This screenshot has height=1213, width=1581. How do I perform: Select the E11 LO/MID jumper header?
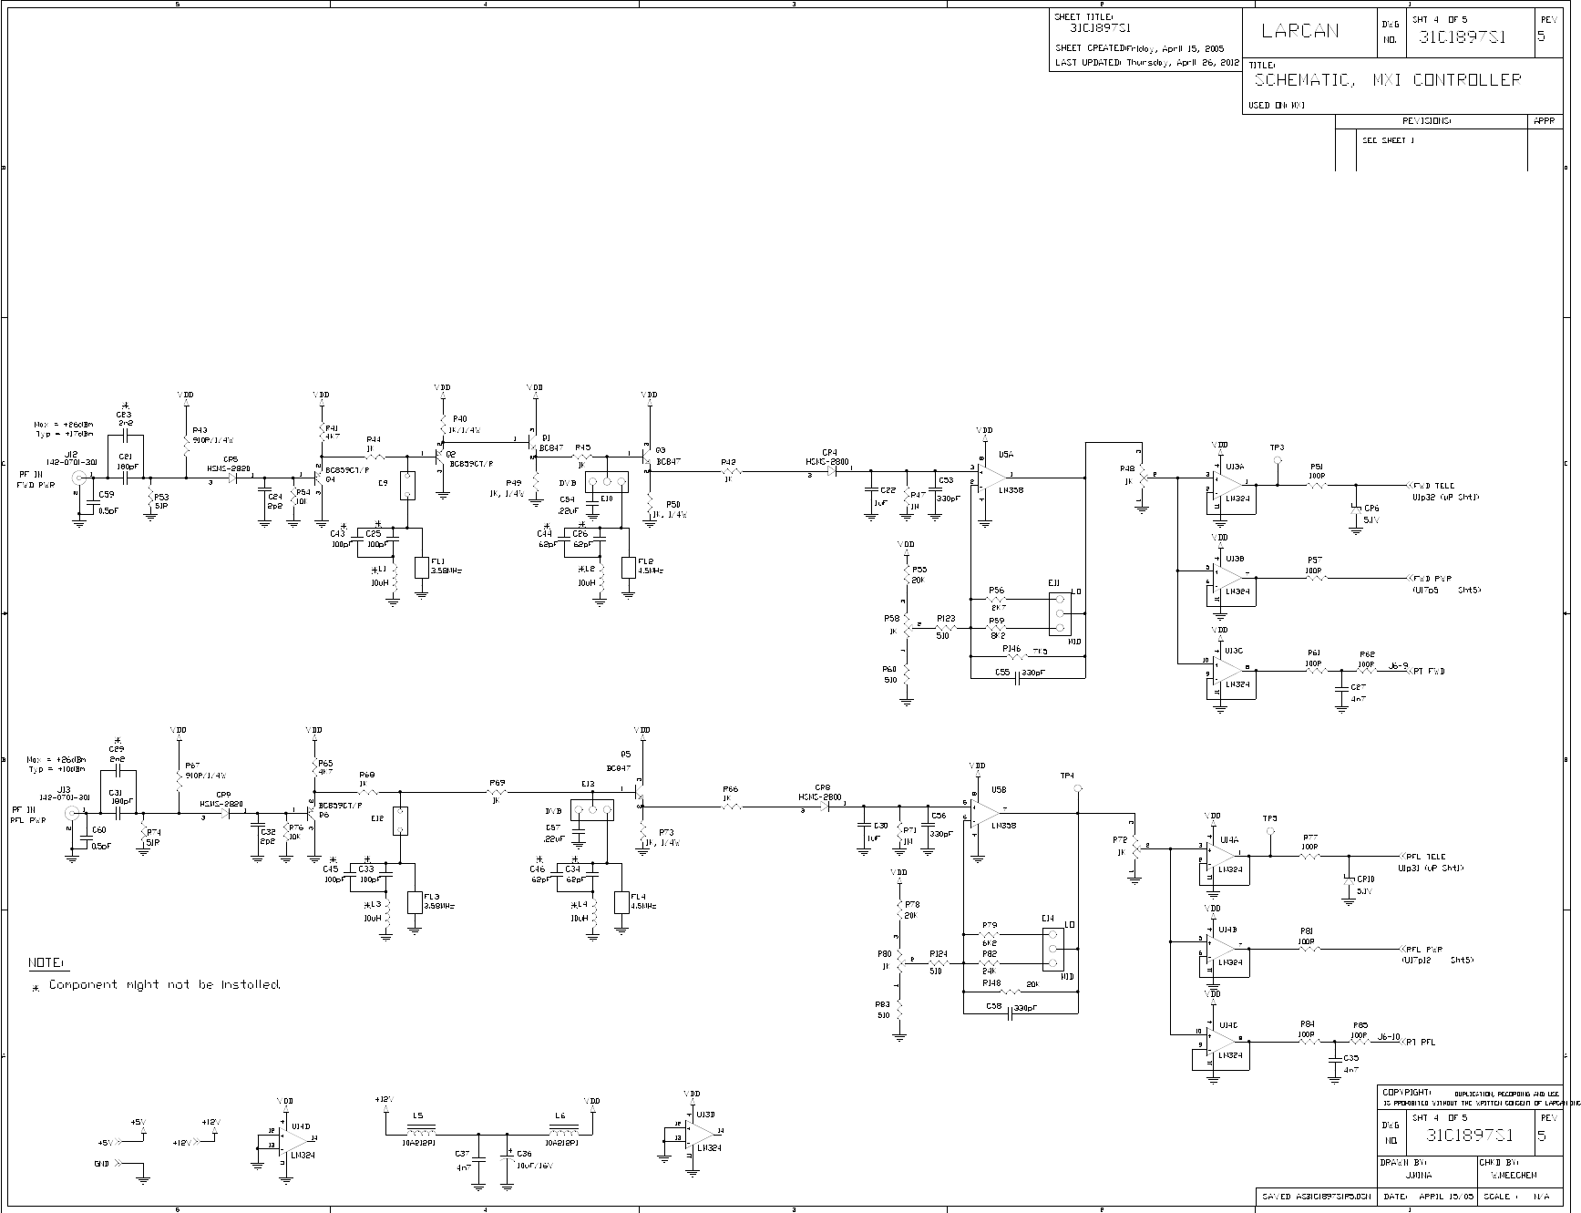[1059, 614]
